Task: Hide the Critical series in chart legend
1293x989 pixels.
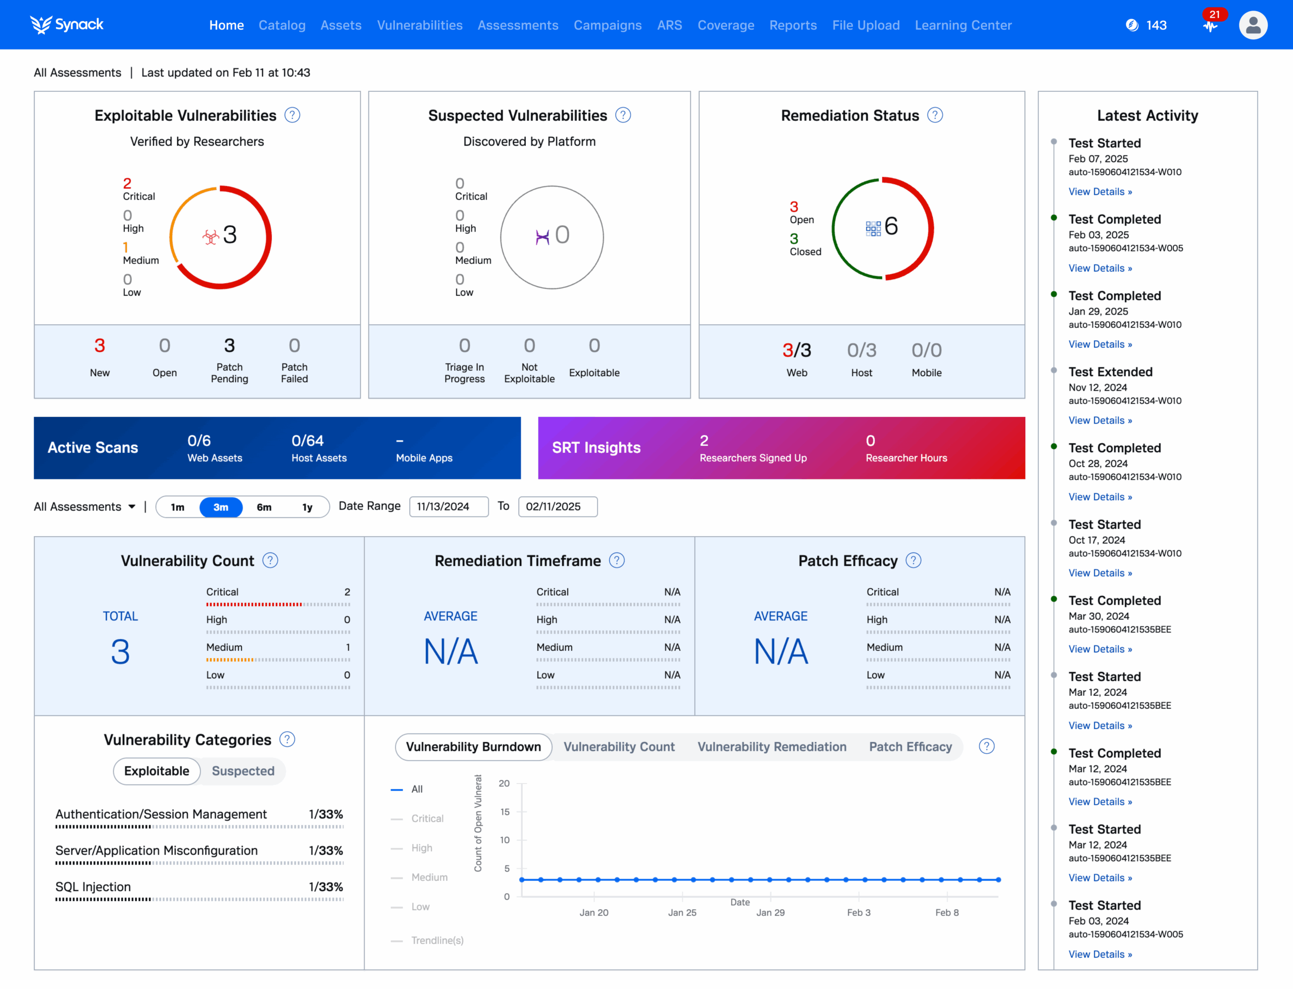Action: 427,818
